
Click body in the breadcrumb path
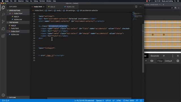tap(59, 10)
